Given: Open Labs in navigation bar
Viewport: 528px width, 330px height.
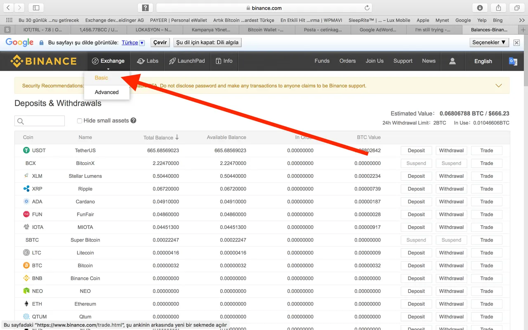Looking at the screenshot, I should point(147,61).
